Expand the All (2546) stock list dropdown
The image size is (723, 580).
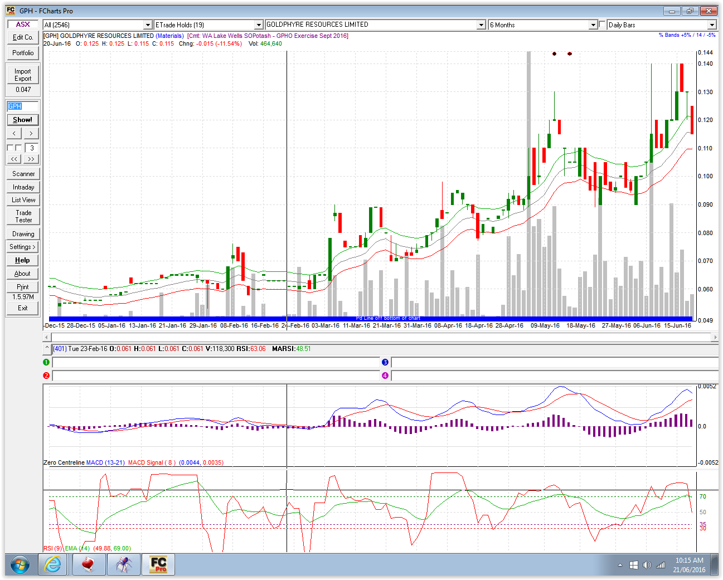(x=148, y=25)
